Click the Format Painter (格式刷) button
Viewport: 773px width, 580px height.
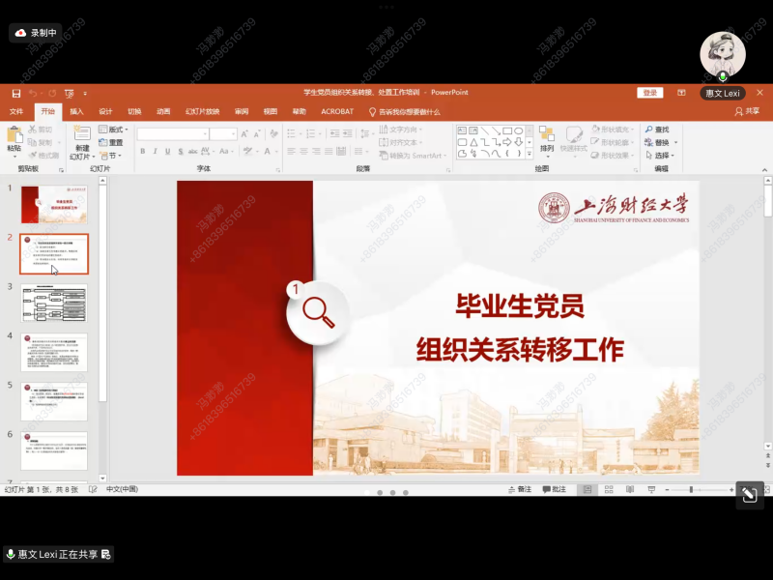click(x=43, y=156)
